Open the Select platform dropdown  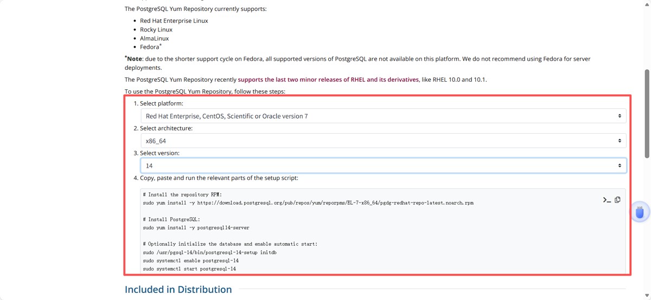click(x=383, y=116)
